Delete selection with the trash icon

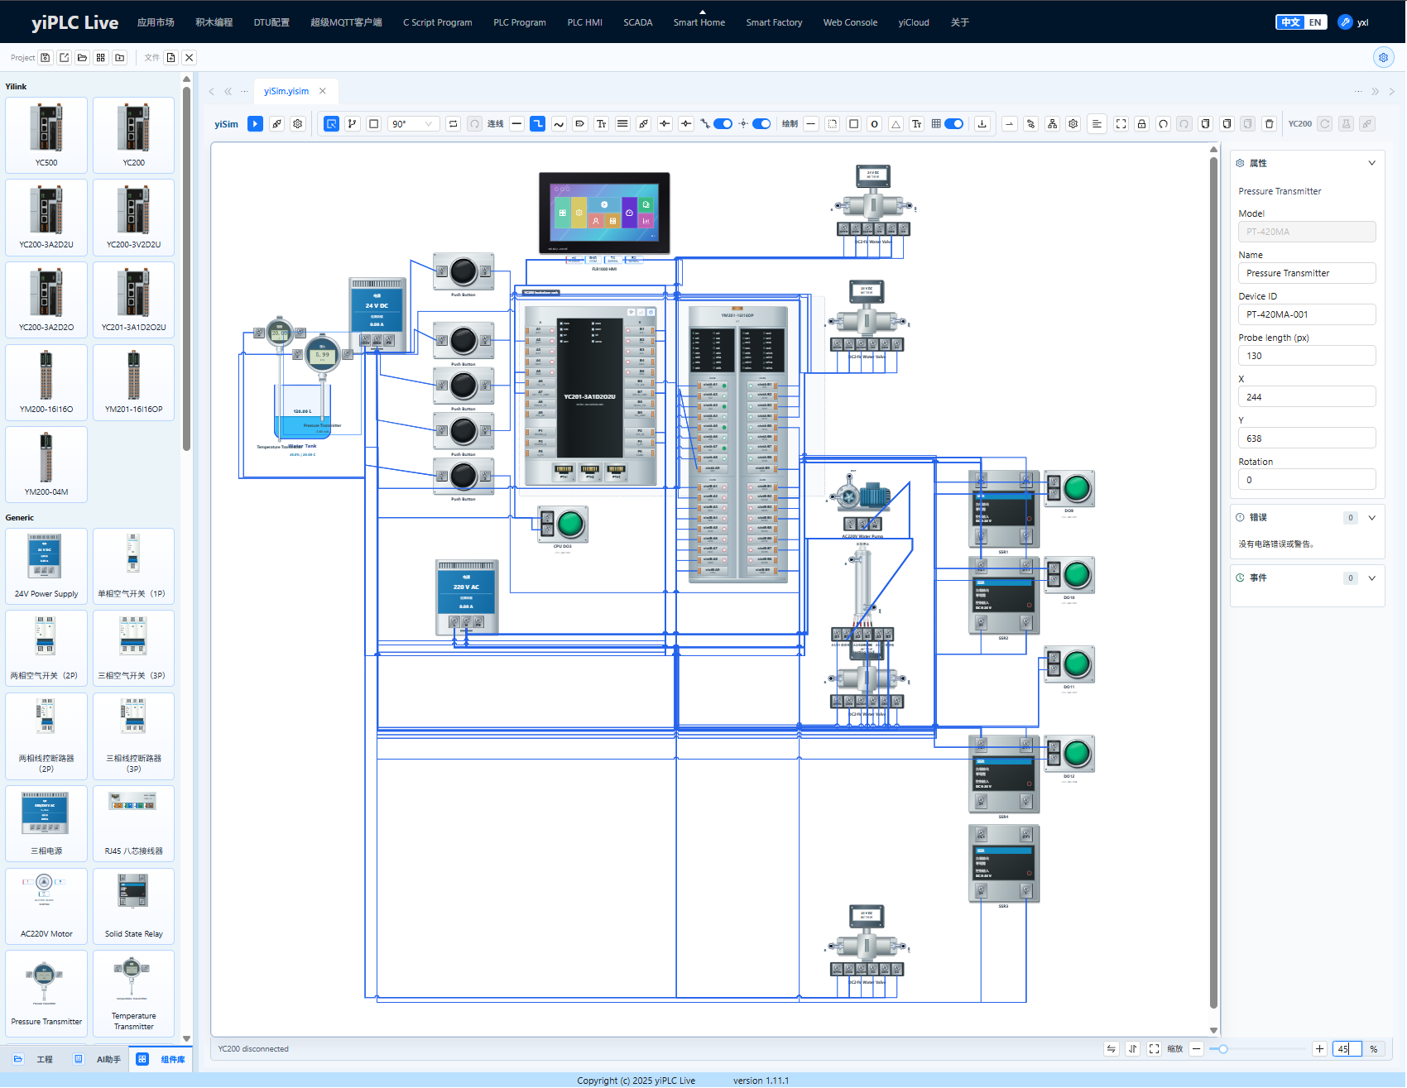tap(1269, 124)
